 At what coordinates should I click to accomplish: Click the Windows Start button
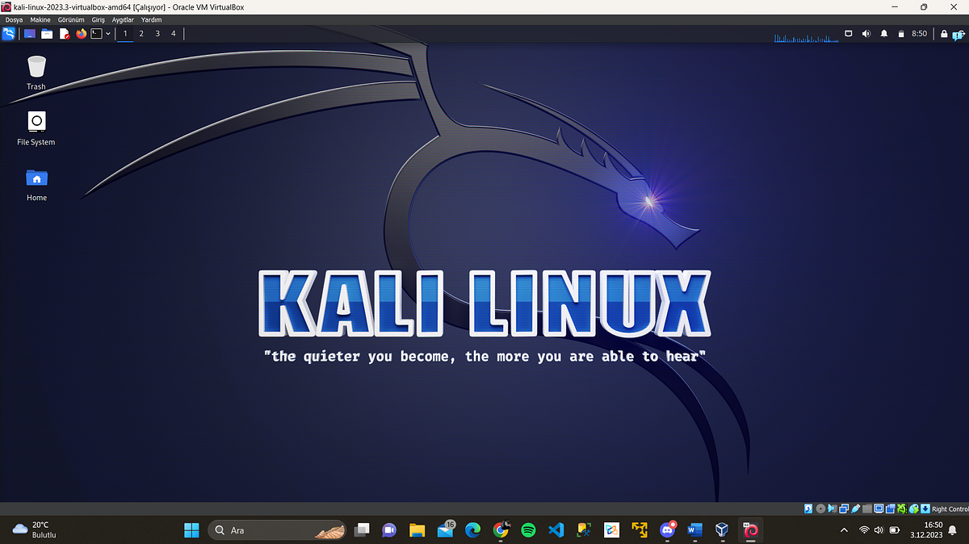[191, 530]
